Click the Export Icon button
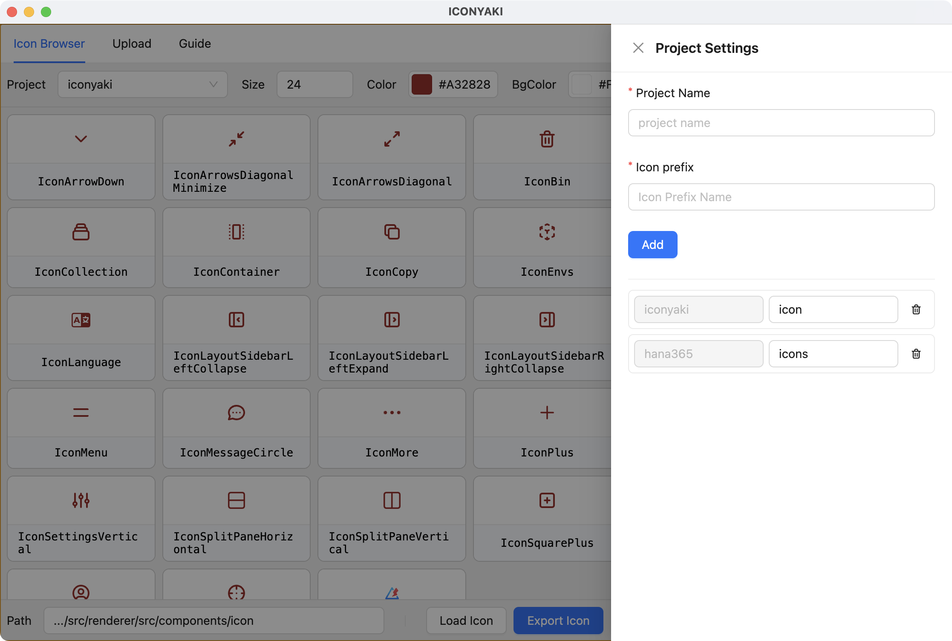952x641 pixels. [558, 621]
